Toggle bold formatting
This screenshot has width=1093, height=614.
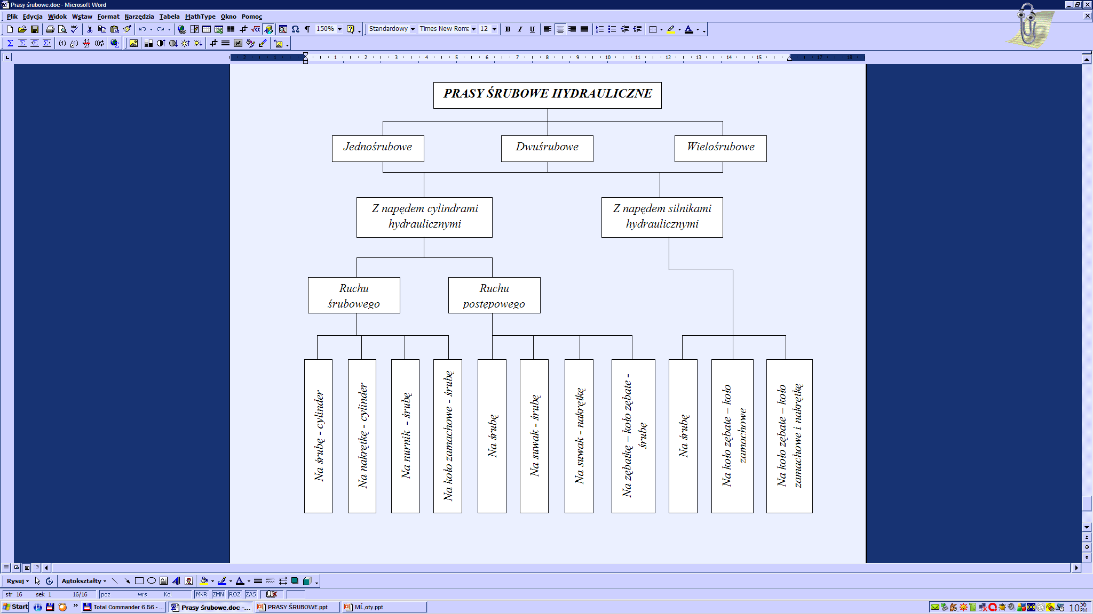coord(508,29)
